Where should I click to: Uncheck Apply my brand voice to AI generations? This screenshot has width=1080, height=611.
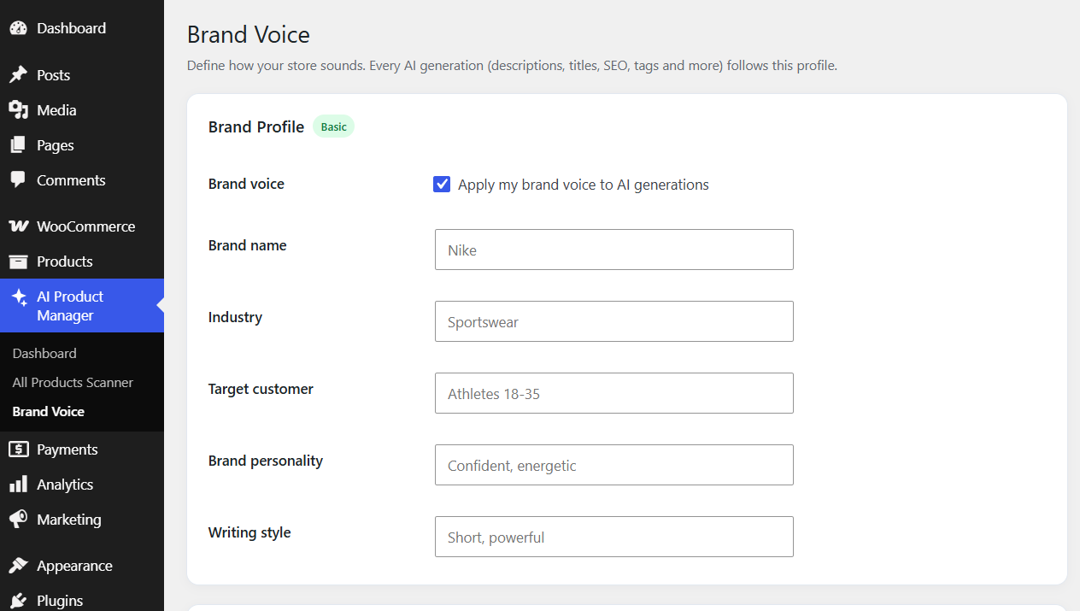pos(442,184)
